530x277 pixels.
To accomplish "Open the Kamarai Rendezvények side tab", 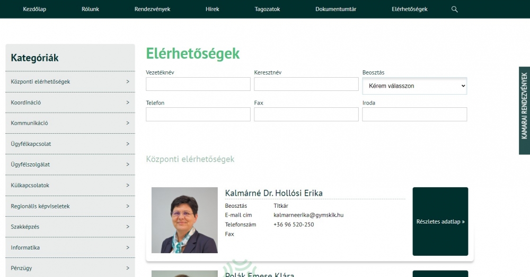I will 524,110.
